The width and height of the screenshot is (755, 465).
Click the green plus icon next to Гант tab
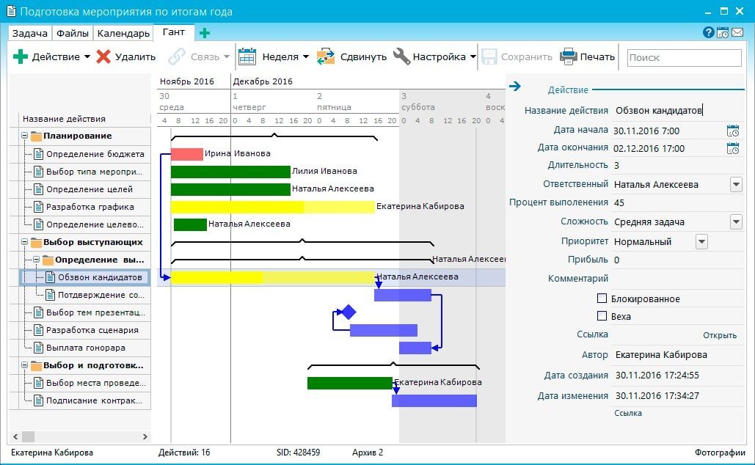203,32
